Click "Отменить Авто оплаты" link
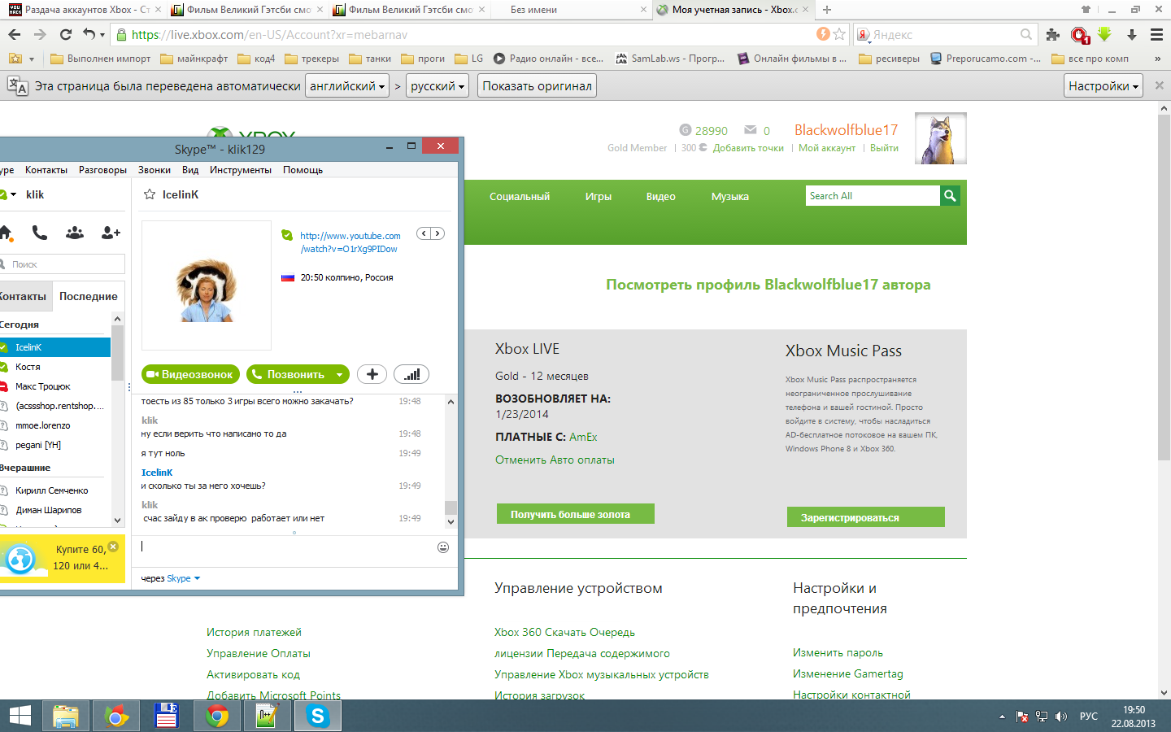The width and height of the screenshot is (1171, 732). 555,460
